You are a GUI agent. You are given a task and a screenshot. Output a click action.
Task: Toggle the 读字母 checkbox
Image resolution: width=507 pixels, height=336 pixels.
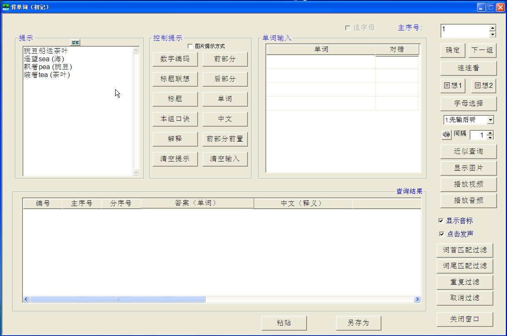[348, 28]
